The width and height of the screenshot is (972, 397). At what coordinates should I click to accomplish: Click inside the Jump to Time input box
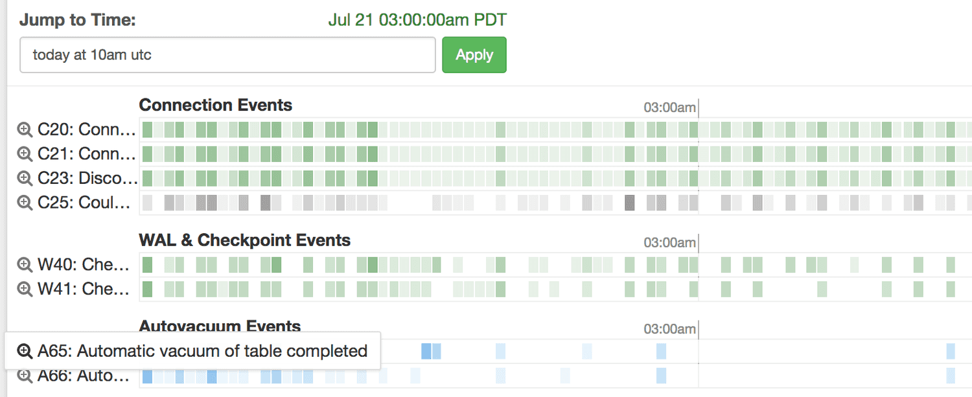pos(227,55)
